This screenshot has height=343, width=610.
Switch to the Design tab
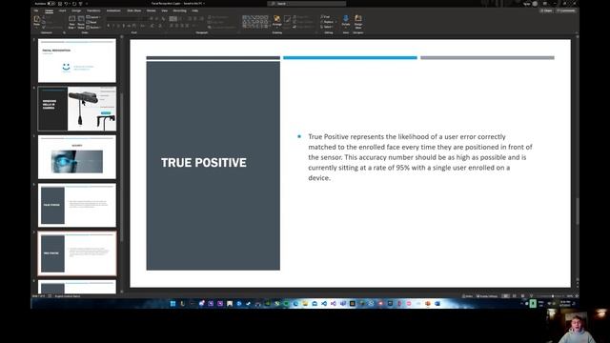click(76, 10)
